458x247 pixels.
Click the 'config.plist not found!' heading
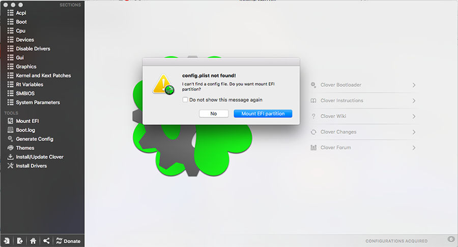(x=209, y=76)
